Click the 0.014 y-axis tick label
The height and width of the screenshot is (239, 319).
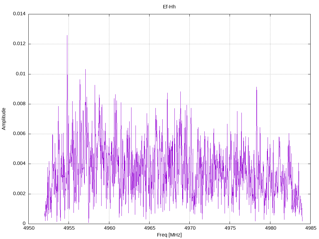click(x=19, y=14)
